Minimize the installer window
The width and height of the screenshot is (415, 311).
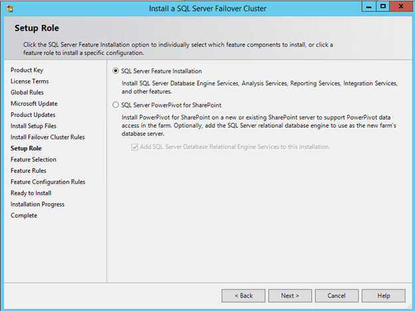368,7
